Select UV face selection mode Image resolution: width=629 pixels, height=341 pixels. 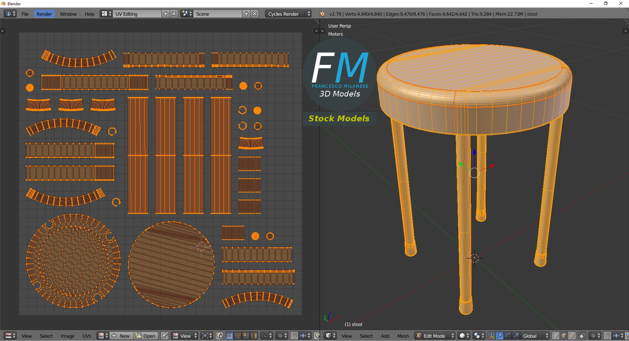pyautogui.click(x=246, y=336)
